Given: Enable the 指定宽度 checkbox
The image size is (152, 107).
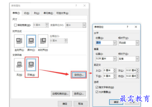Looking at the screenshot, I should (x=15, y=25).
